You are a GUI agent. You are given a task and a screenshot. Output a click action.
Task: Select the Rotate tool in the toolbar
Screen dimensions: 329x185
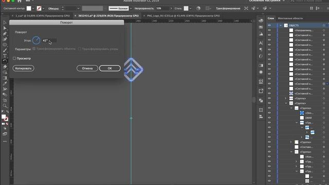click(x=5, y=61)
